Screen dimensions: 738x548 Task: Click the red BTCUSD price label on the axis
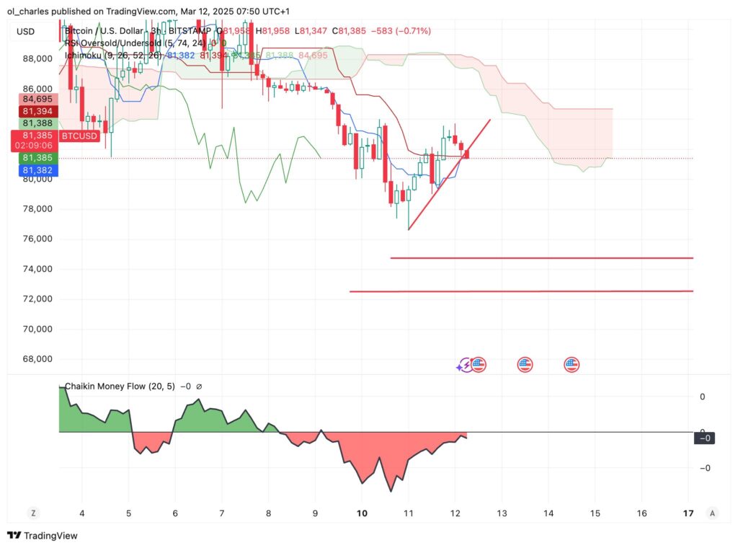pos(79,136)
